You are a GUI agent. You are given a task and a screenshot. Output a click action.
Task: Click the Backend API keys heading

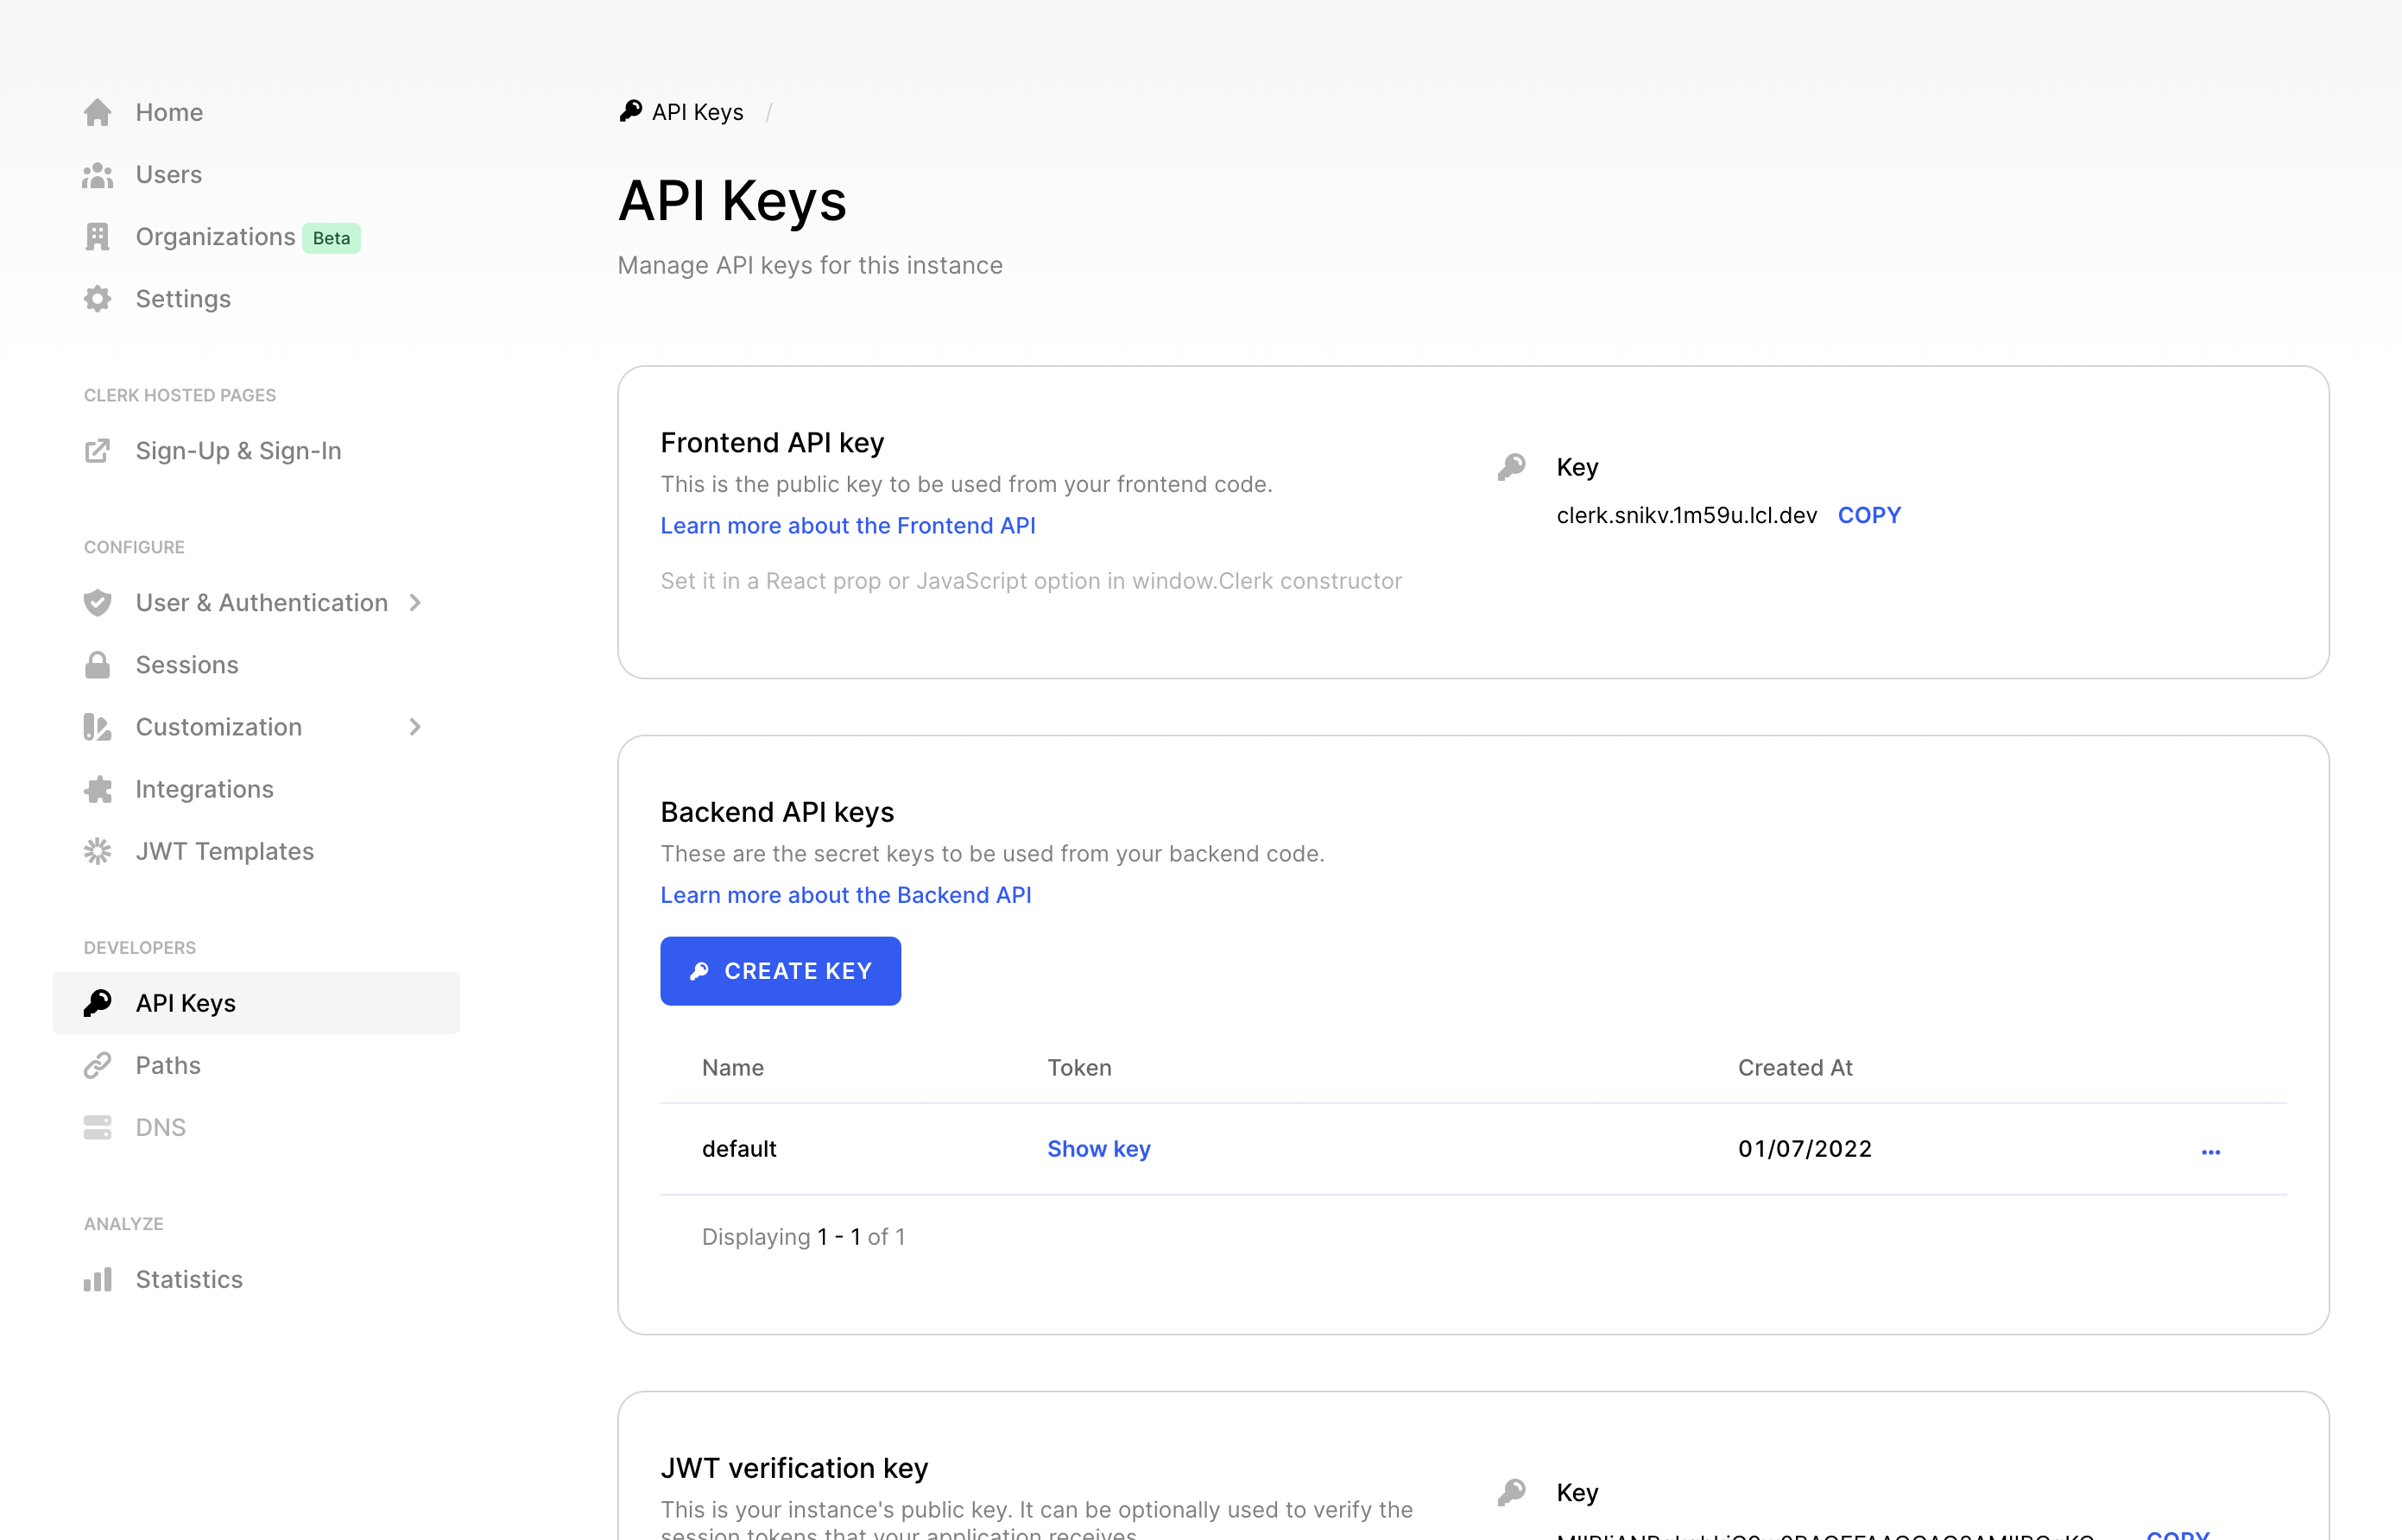(777, 812)
